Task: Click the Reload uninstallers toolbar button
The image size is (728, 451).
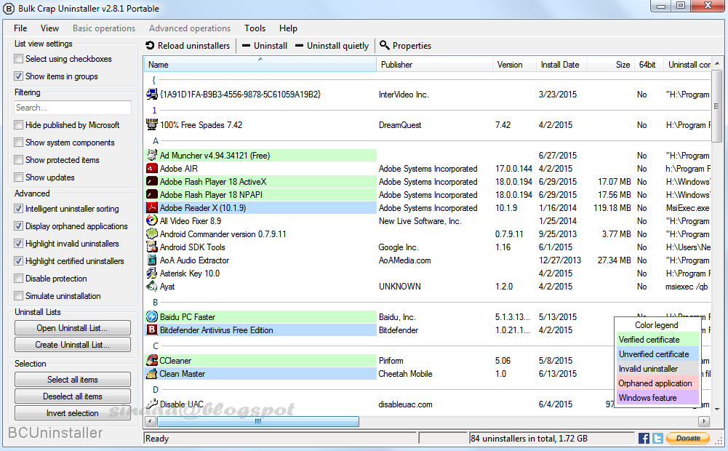Action: pos(188,46)
